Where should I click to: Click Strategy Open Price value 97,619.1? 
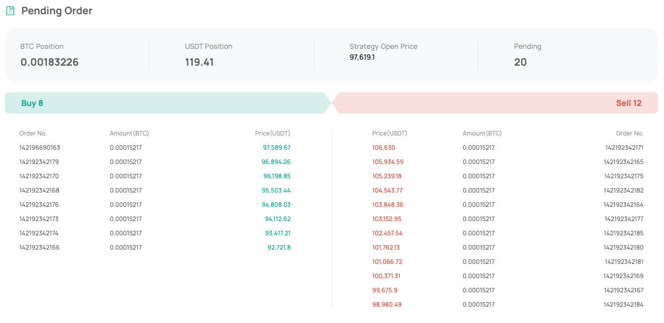pos(362,57)
